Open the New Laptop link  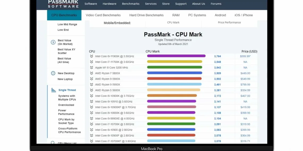[65, 79]
